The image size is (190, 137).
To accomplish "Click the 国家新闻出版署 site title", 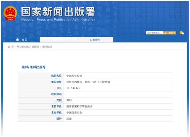I will pos(58,12).
